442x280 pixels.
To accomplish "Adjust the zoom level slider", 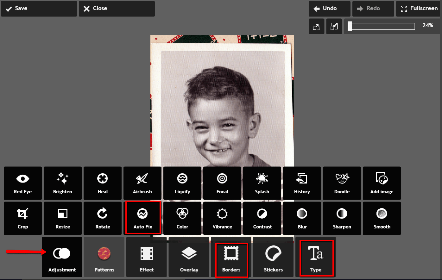I will pos(380,26).
